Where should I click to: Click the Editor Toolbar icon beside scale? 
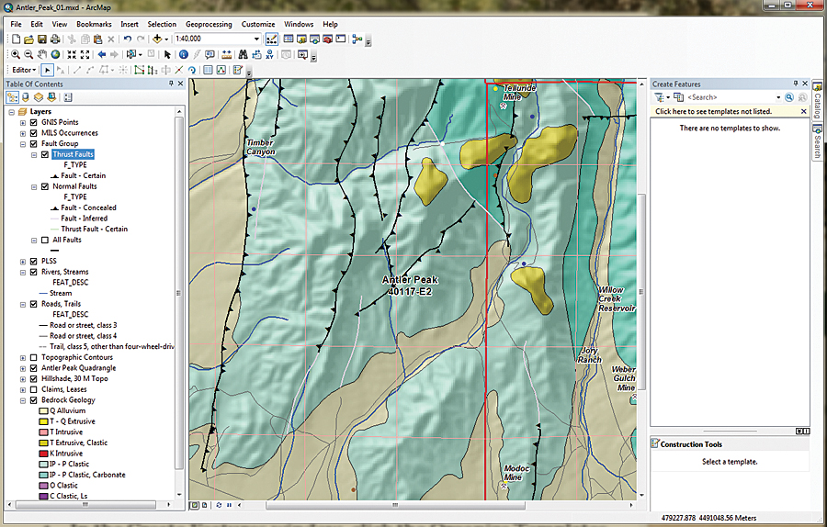pyautogui.click(x=272, y=39)
